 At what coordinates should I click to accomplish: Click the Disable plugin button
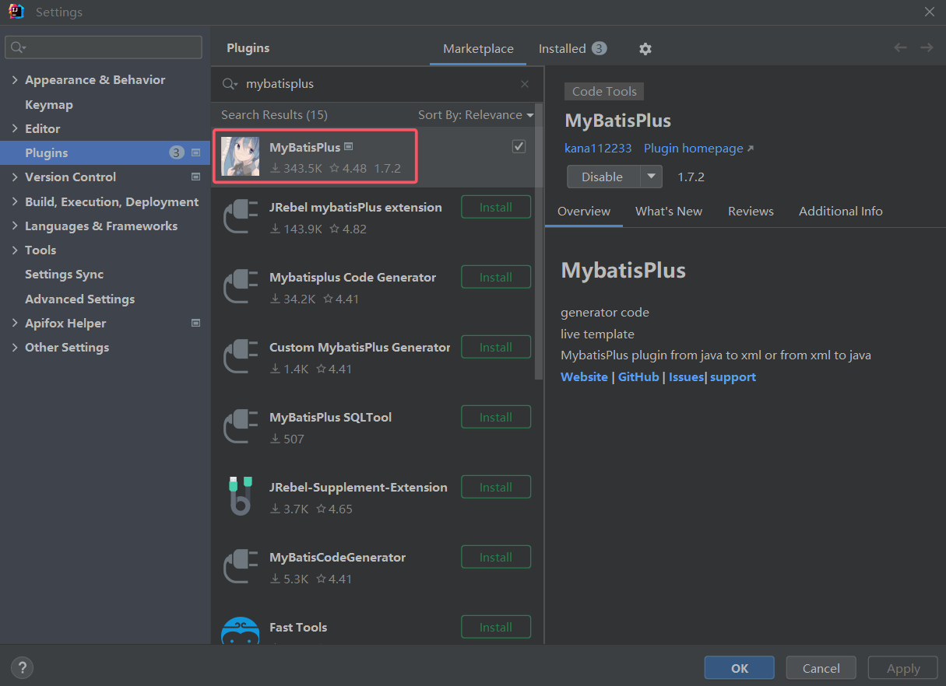point(603,177)
